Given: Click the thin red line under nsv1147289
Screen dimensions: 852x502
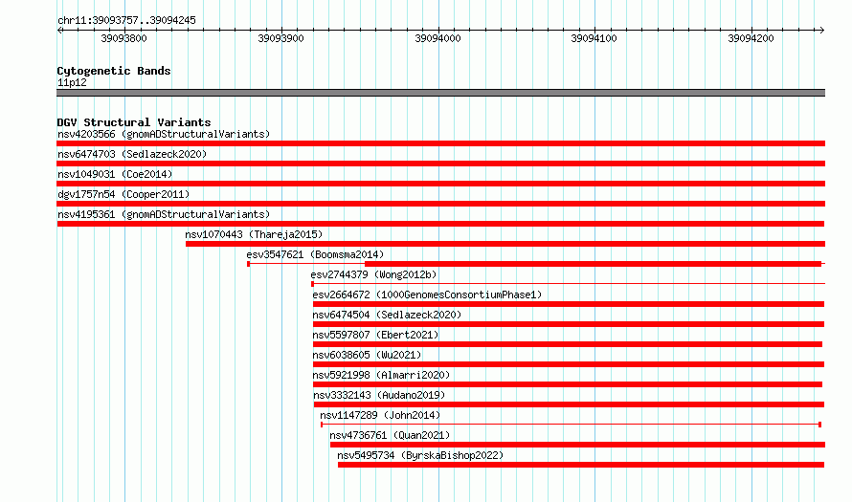Looking at the screenshot, I should click(x=572, y=424).
